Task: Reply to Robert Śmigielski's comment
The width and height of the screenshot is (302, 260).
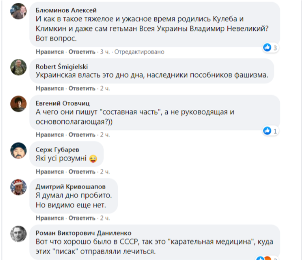Action: [x=82, y=88]
